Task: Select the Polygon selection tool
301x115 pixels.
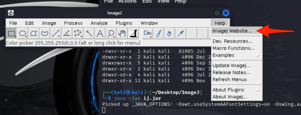Action: coord(34,34)
